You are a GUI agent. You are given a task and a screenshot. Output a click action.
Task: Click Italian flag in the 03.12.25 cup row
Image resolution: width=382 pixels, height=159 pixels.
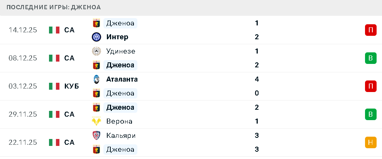54,86
